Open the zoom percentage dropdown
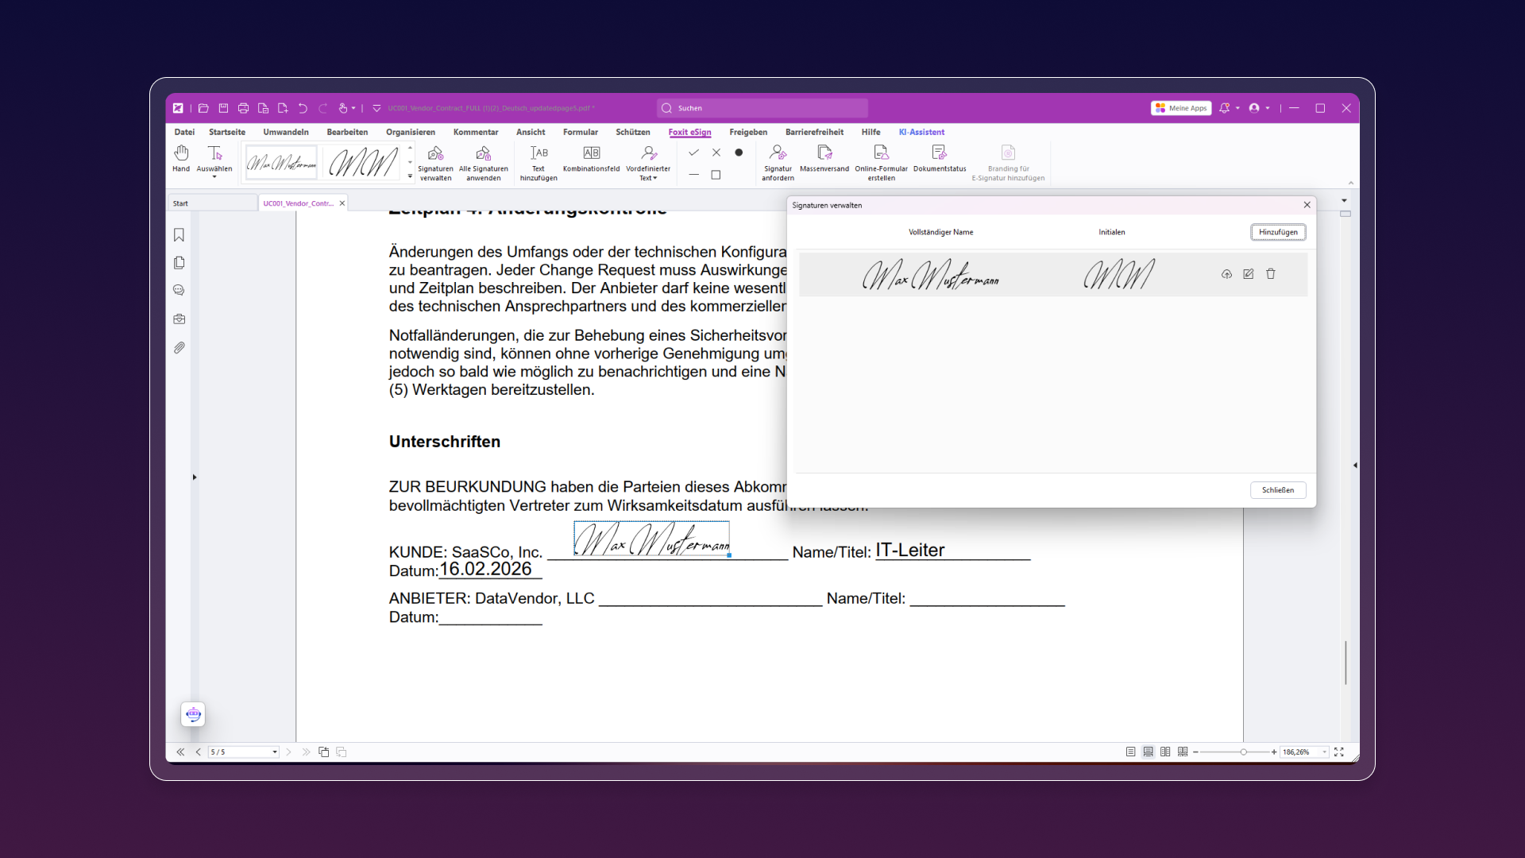This screenshot has width=1525, height=858. click(1324, 752)
